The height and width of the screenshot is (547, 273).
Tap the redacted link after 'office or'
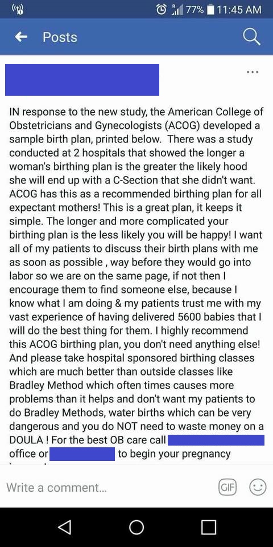click(82, 454)
